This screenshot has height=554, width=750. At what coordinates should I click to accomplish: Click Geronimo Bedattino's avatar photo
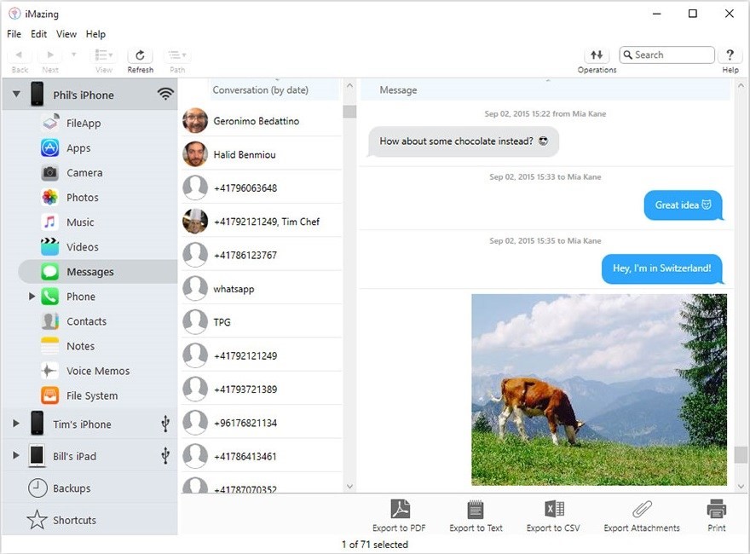[195, 120]
